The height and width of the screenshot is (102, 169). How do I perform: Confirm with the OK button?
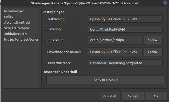click(x=156, y=96)
